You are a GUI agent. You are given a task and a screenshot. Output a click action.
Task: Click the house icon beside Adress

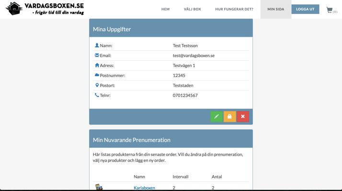(x=97, y=65)
